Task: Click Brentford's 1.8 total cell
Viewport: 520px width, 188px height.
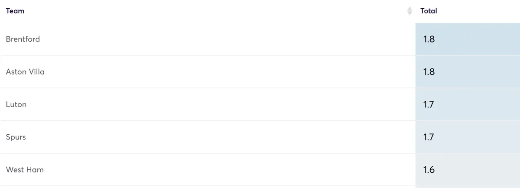Action: (468, 39)
